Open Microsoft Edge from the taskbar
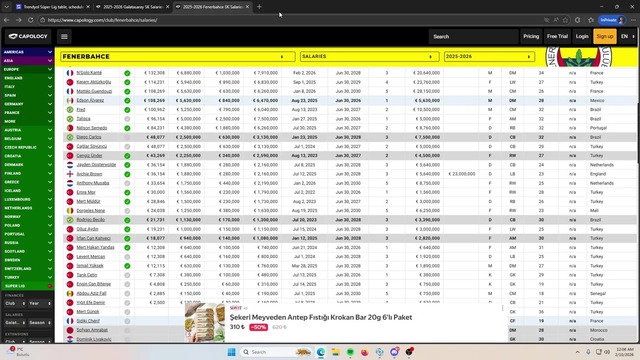 coord(320,352)
